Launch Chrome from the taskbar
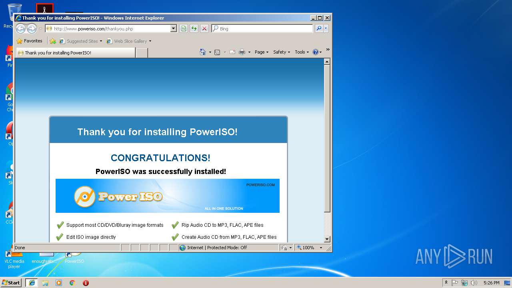Screen dimensions: 512x288 (72, 283)
